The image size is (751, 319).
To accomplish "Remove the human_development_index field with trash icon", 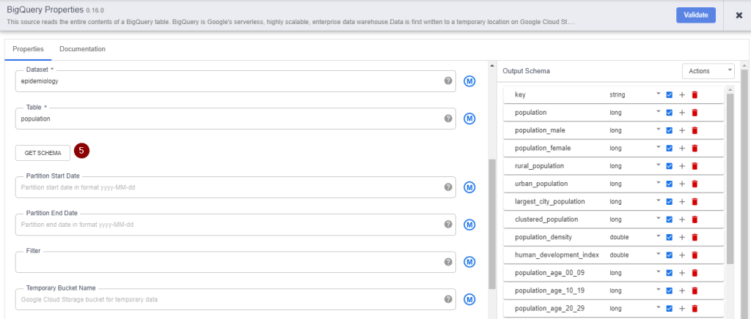I will (695, 255).
